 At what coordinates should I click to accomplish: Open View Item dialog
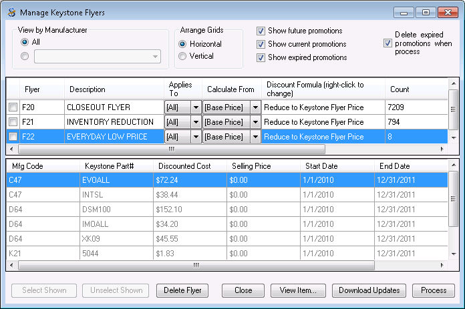298,290
